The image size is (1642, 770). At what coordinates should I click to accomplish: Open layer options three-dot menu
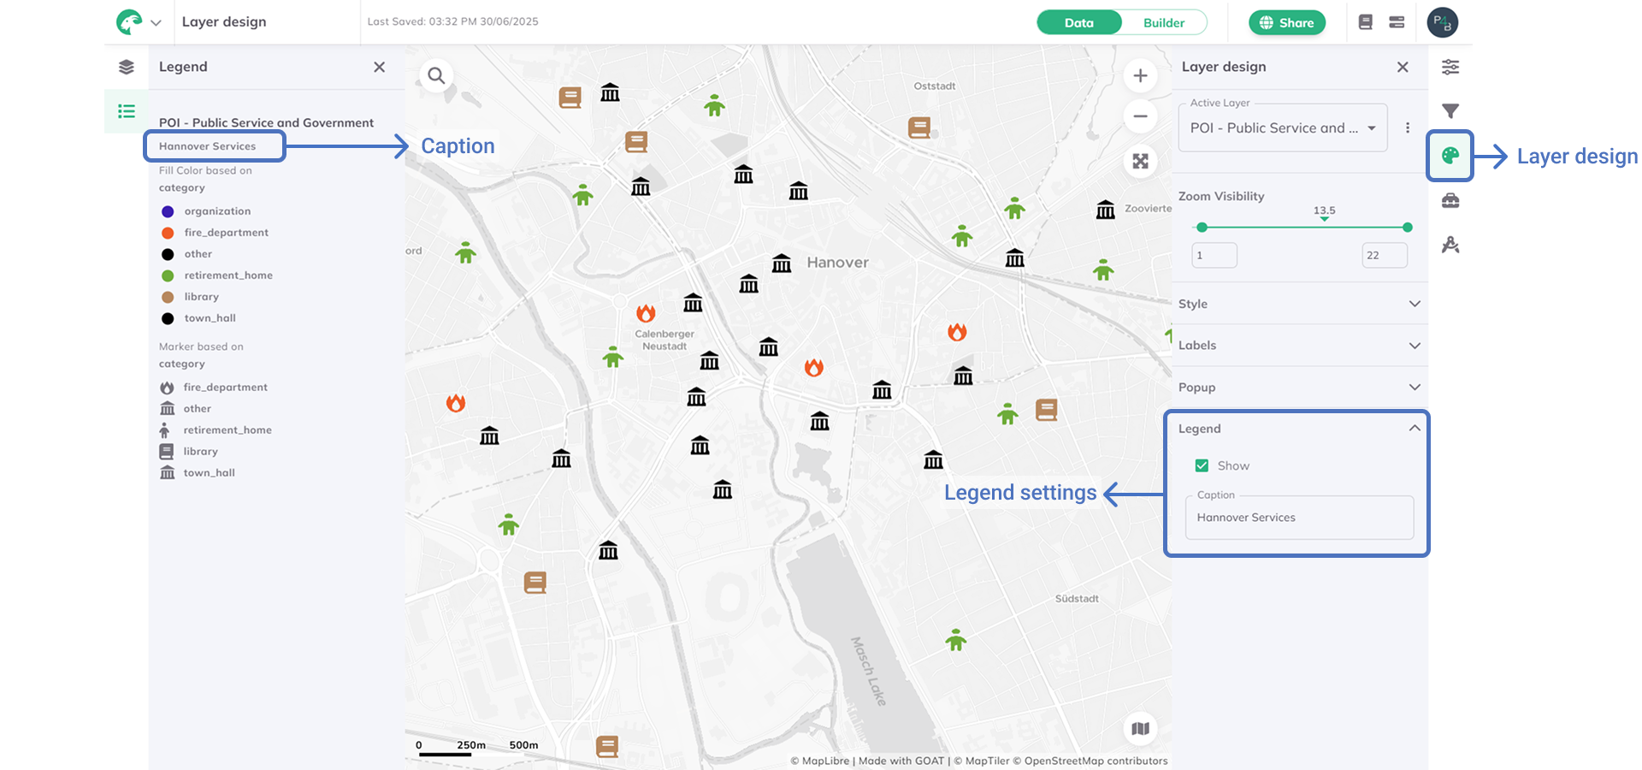[x=1408, y=128]
